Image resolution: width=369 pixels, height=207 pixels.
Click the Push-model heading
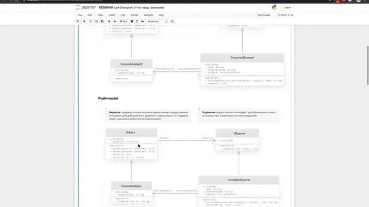(x=108, y=98)
